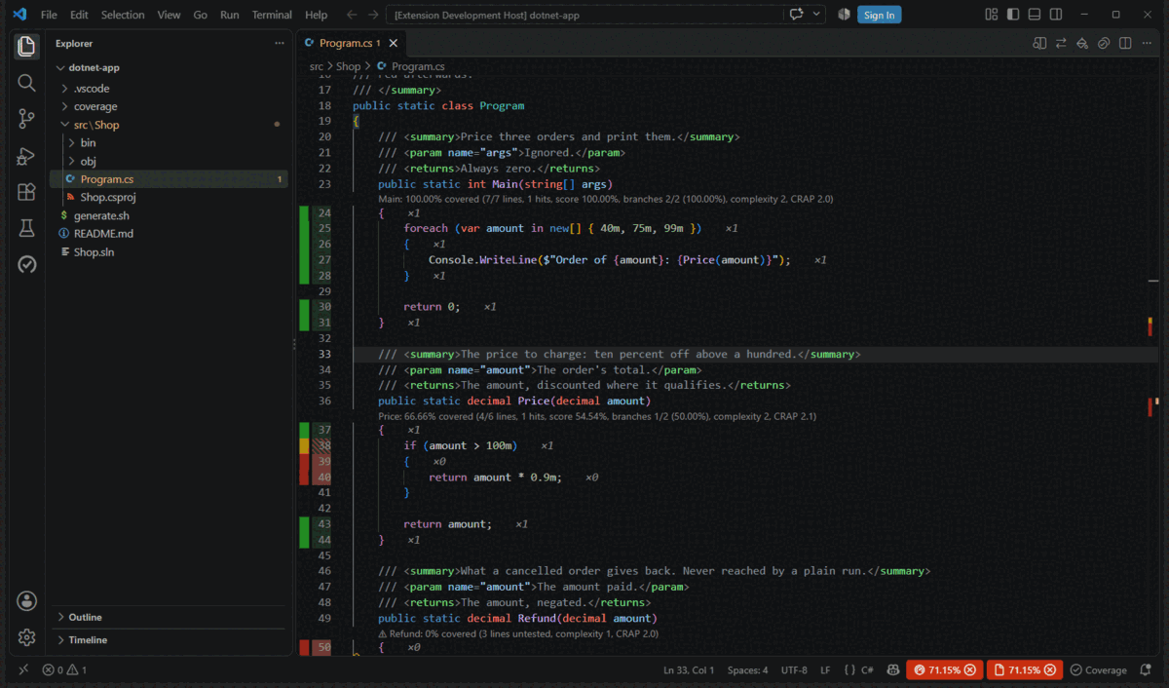
Task: Open the Customize Layout icon
Action: coord(992,15)
